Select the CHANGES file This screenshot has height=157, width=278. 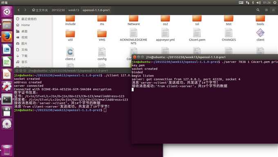point(229,35)
